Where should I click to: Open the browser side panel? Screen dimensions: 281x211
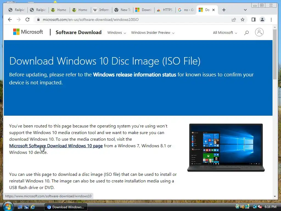pyautogui.click(x=253, y=20)
